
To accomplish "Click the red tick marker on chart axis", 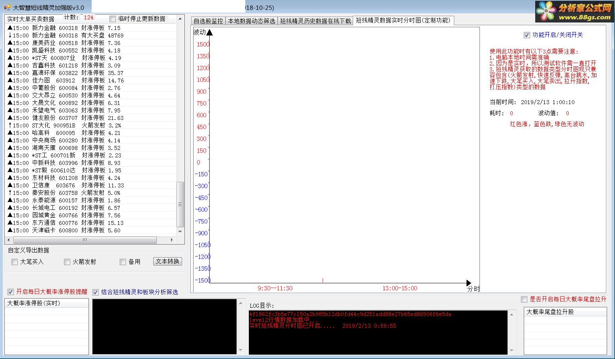I will [x=323, y=280].
